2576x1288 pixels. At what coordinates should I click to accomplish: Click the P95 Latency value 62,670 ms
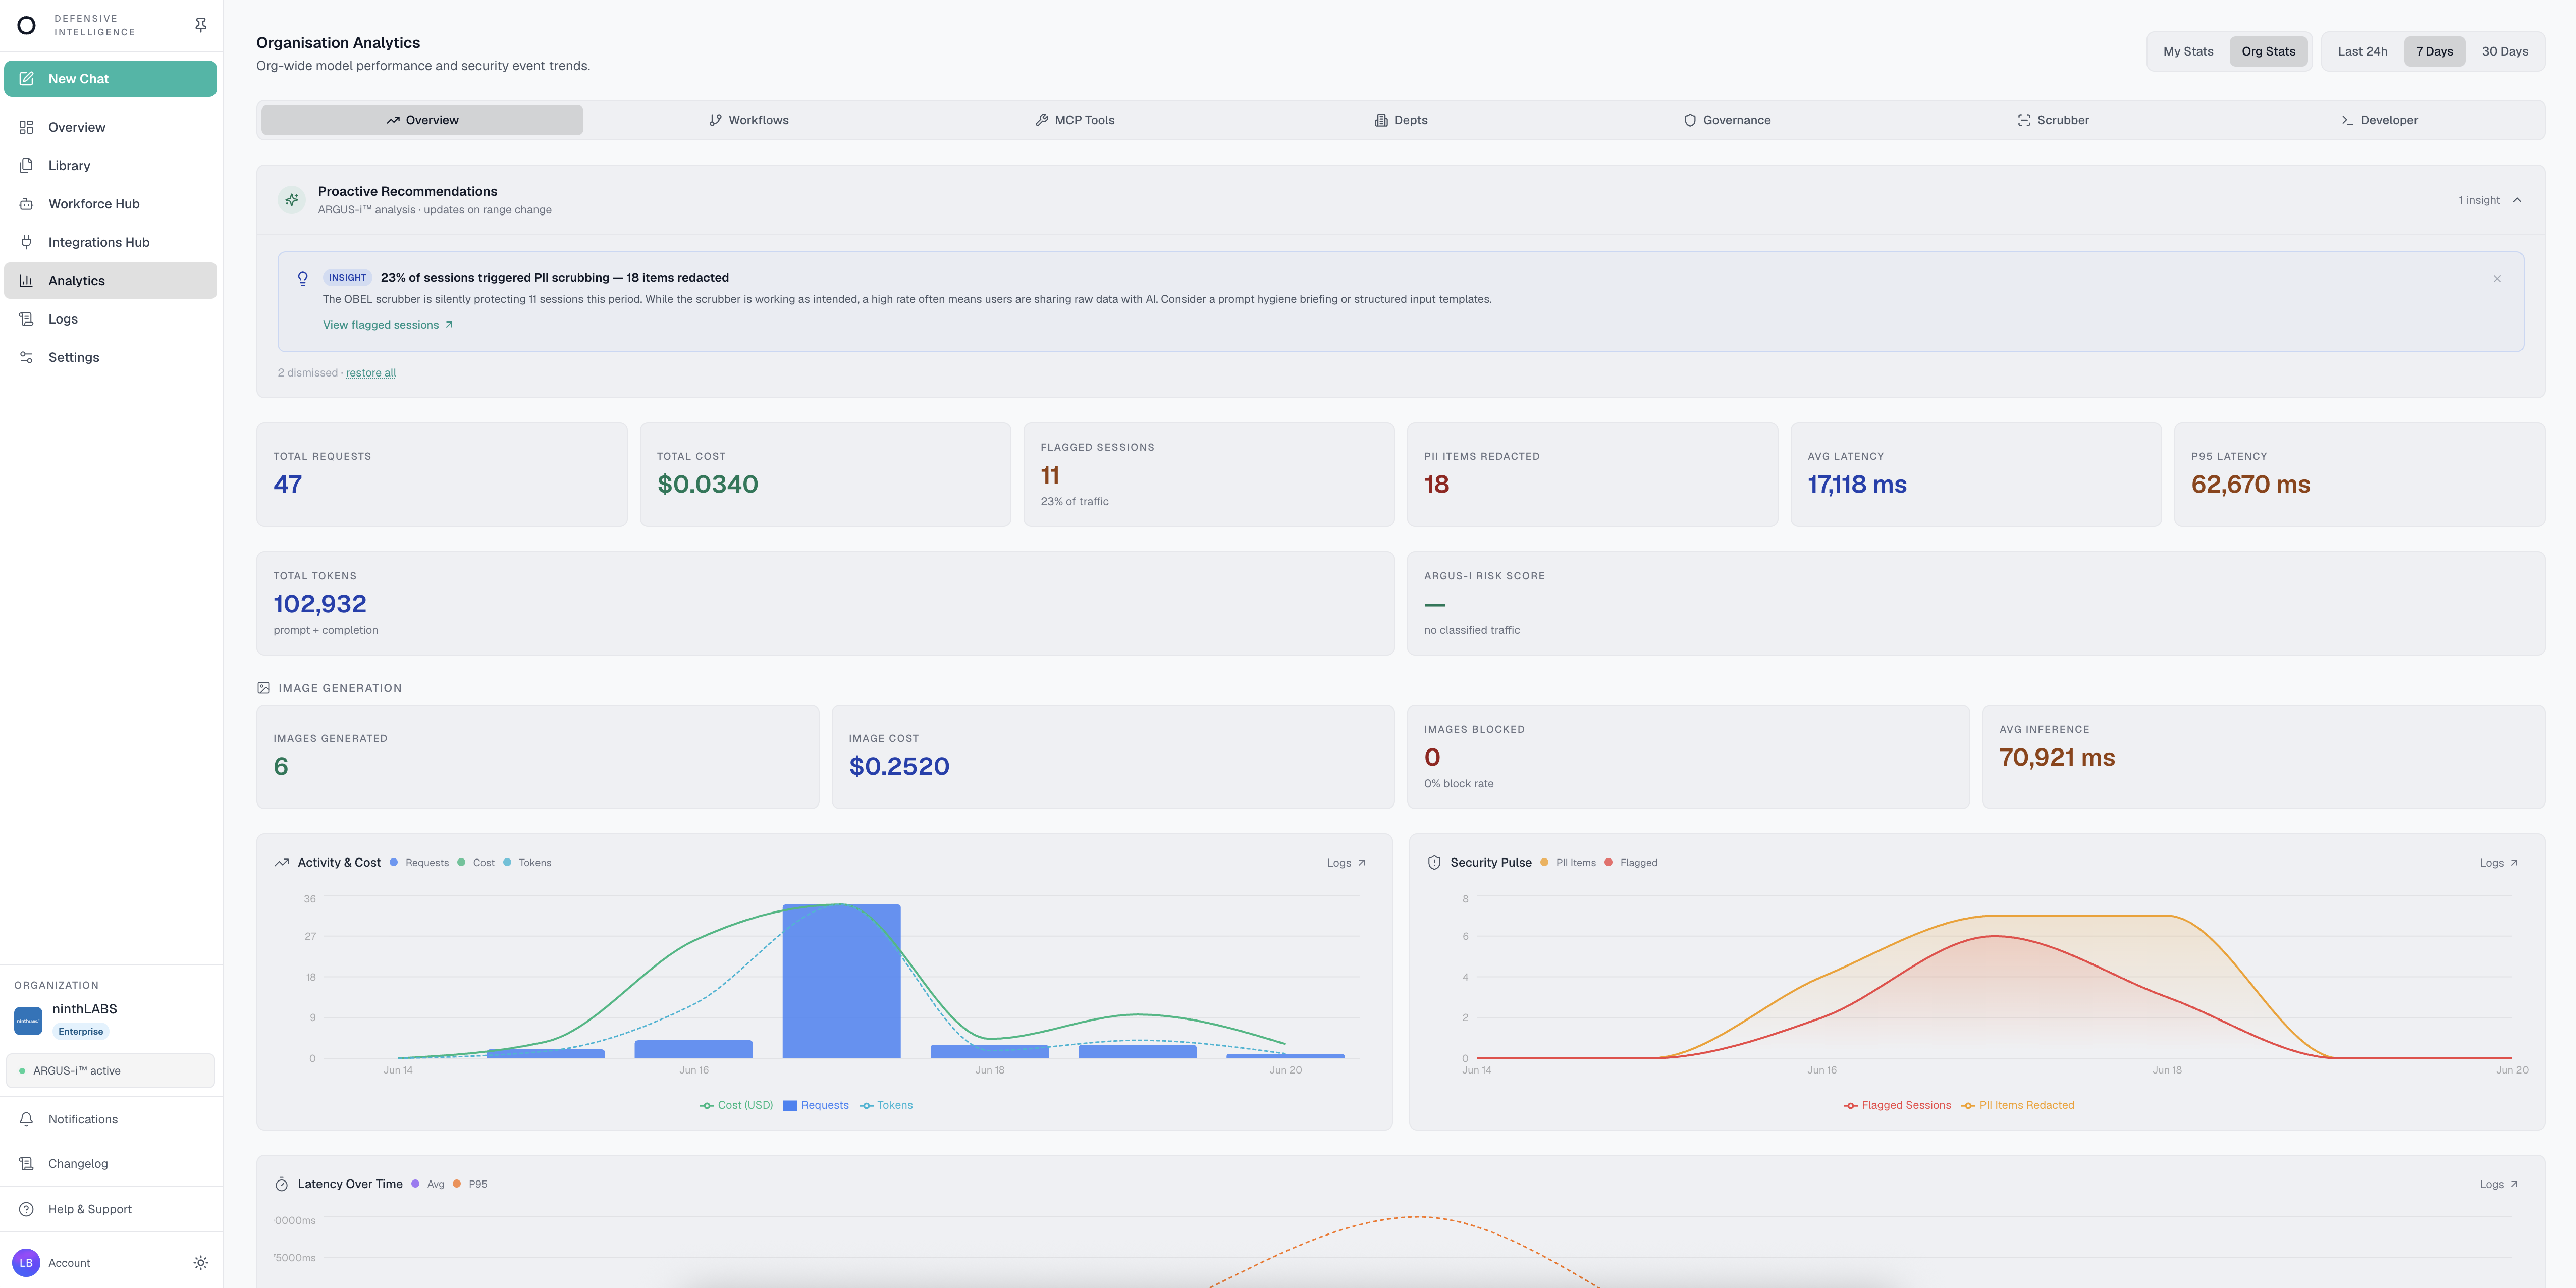tap(2250, 484)
